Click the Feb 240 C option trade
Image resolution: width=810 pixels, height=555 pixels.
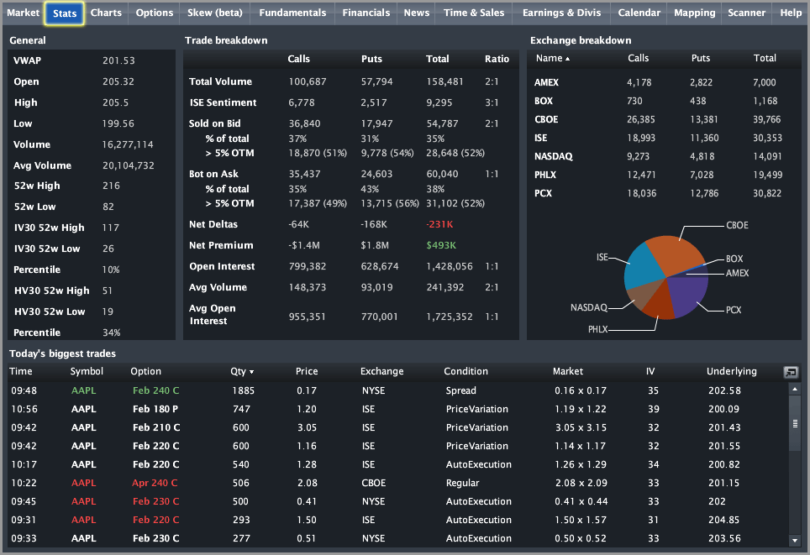point(155,390)
